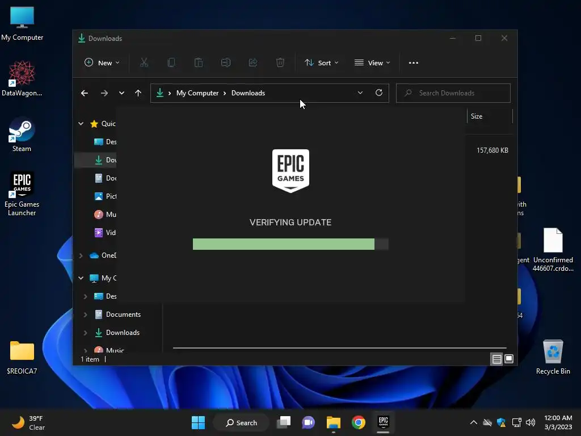
Task: Open weather widget showing 39°F Clear
Action: 28,422
